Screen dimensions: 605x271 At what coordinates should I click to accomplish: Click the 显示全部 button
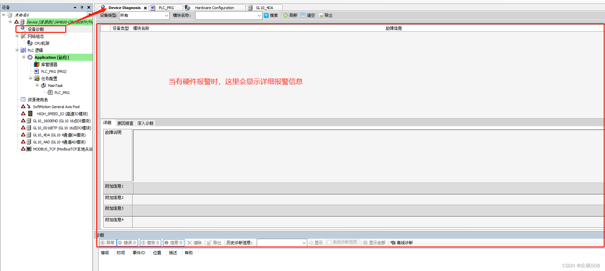(x=374, y=243)
